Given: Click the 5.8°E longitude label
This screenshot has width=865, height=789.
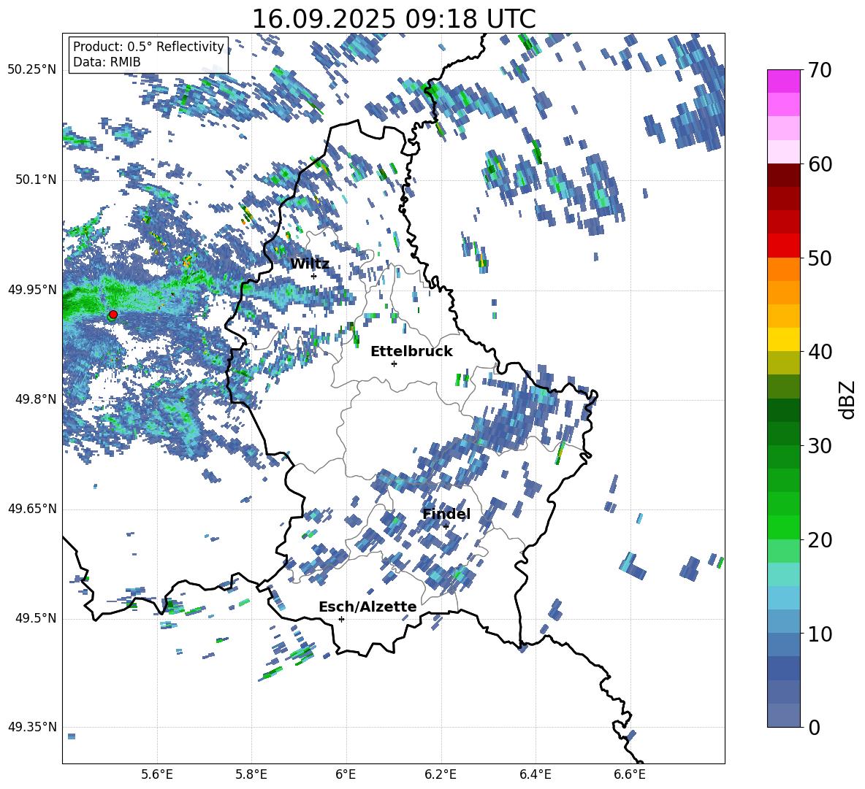Looking at the screenshot, I should click(x=251, y=774).
